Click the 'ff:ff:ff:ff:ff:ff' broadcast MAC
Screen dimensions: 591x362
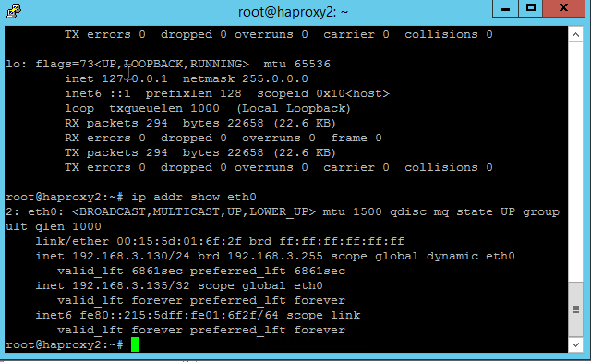tap(342, 241)
